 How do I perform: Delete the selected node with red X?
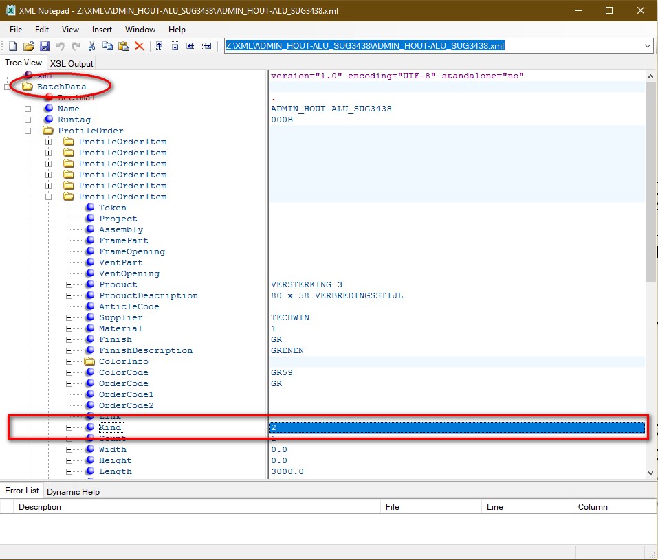(x=140, y=46)
